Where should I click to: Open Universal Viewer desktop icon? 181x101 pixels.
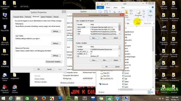tap(5, 77)
